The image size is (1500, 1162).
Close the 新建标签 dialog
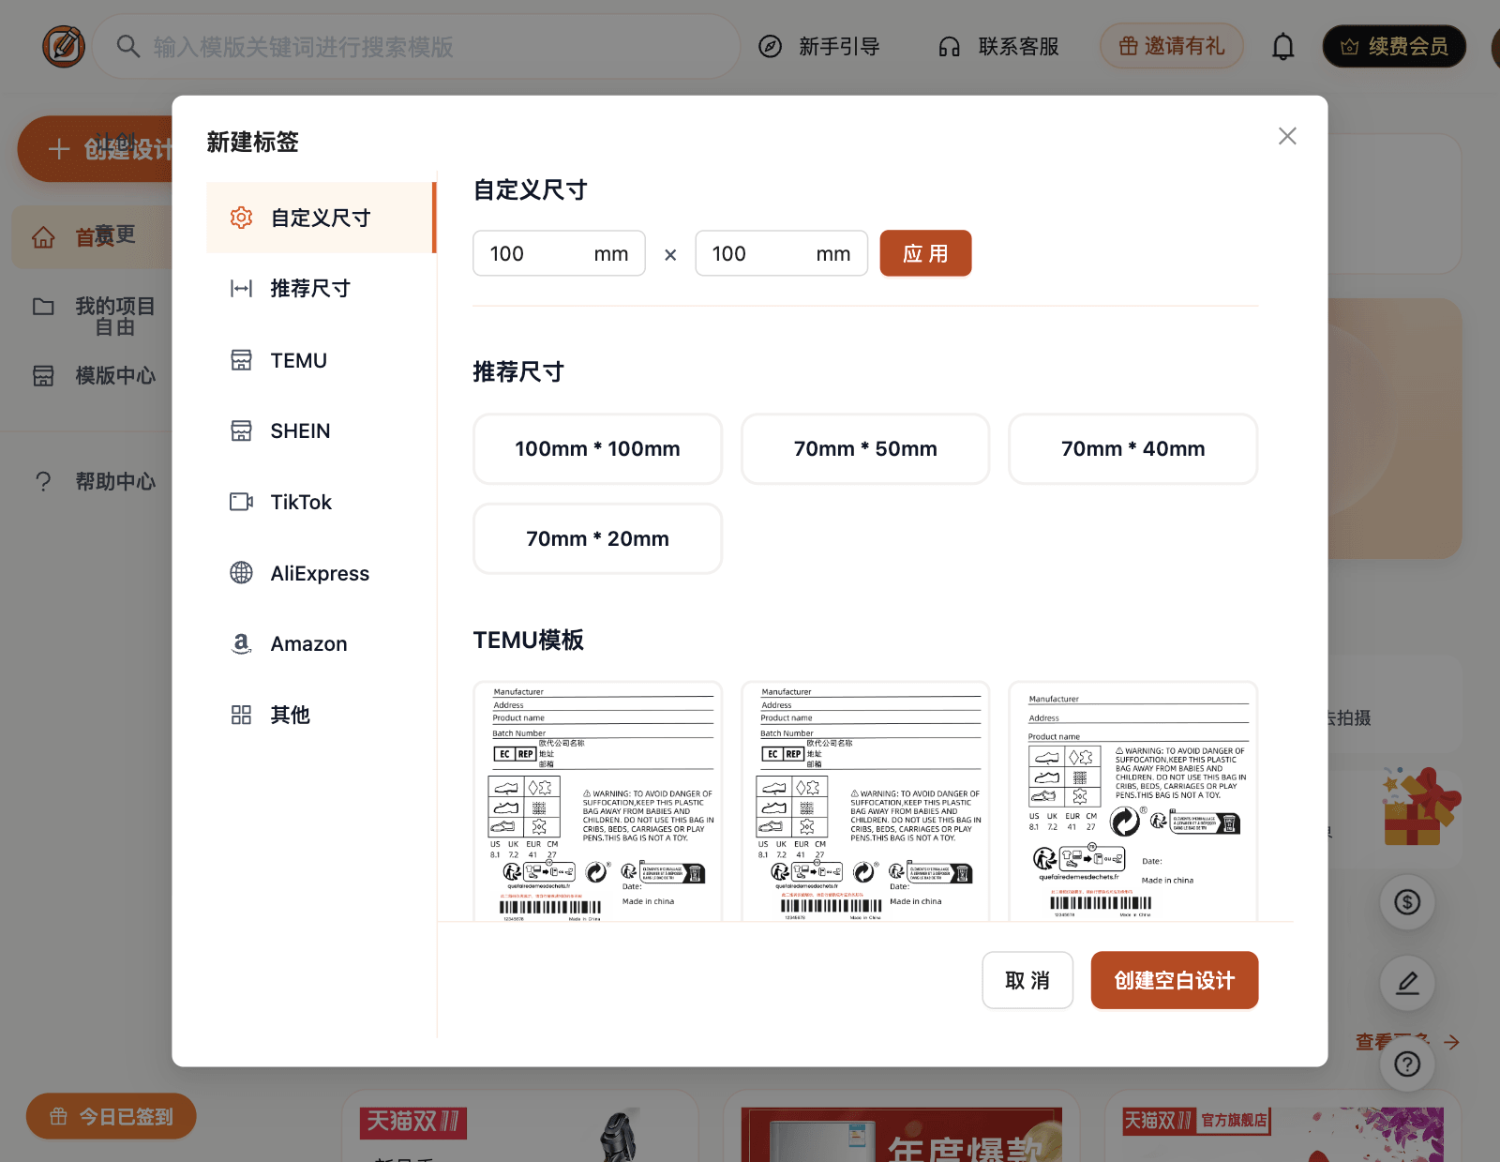1287,136
